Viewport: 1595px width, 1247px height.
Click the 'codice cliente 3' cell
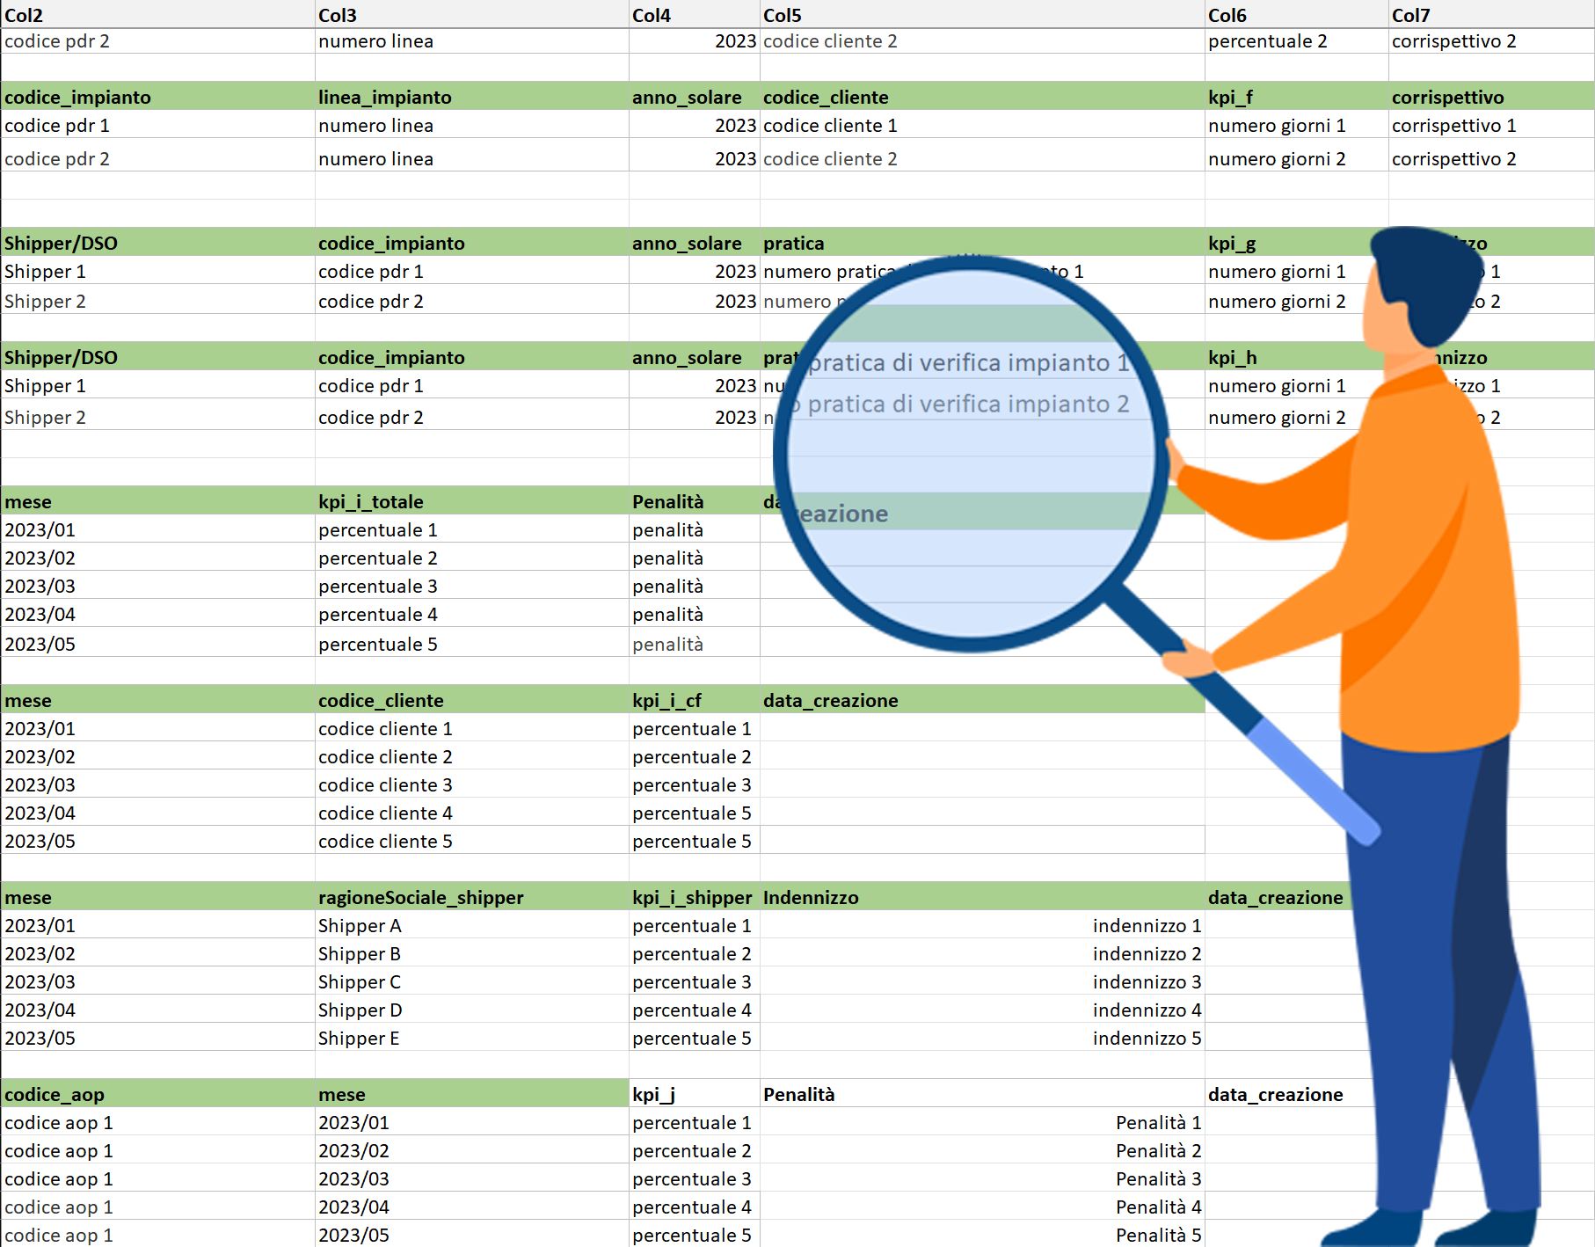click(x=471, y=784)
